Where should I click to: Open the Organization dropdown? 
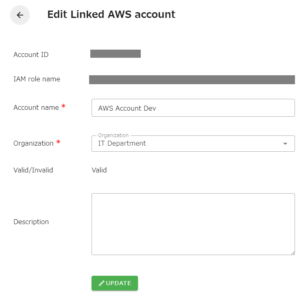[193, 144]
